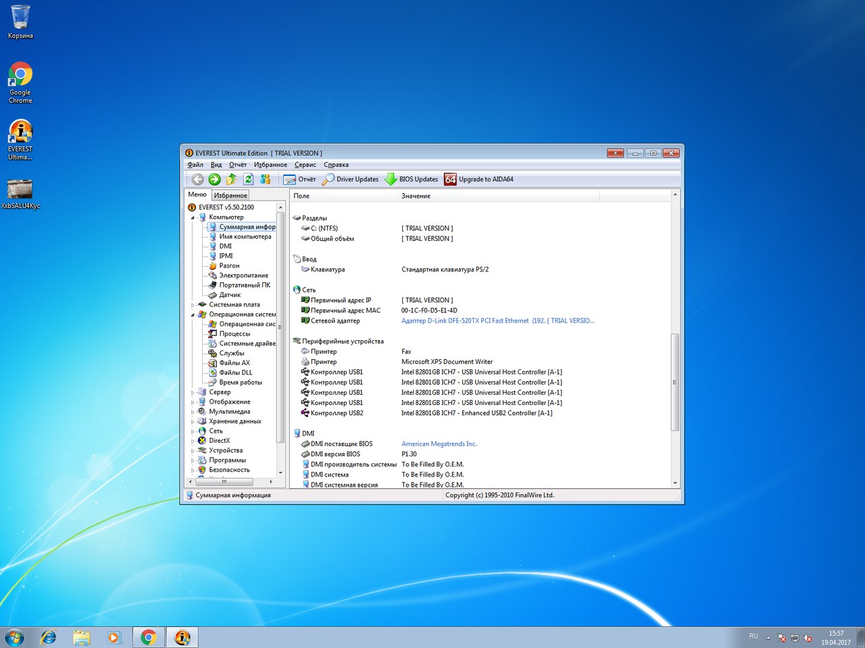The height and width of the screenshot is (648, 865).
Task: Click the green forward navigation arrow
Action: click(214, 179)
